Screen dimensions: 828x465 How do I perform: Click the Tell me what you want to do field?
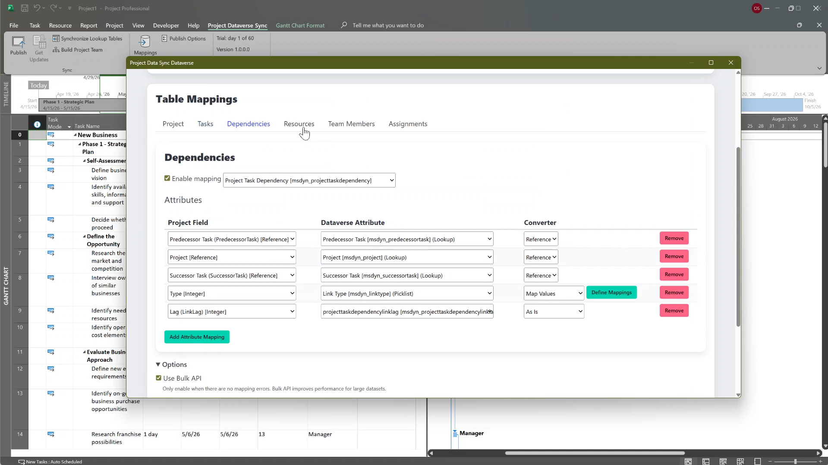coord(388,25)
